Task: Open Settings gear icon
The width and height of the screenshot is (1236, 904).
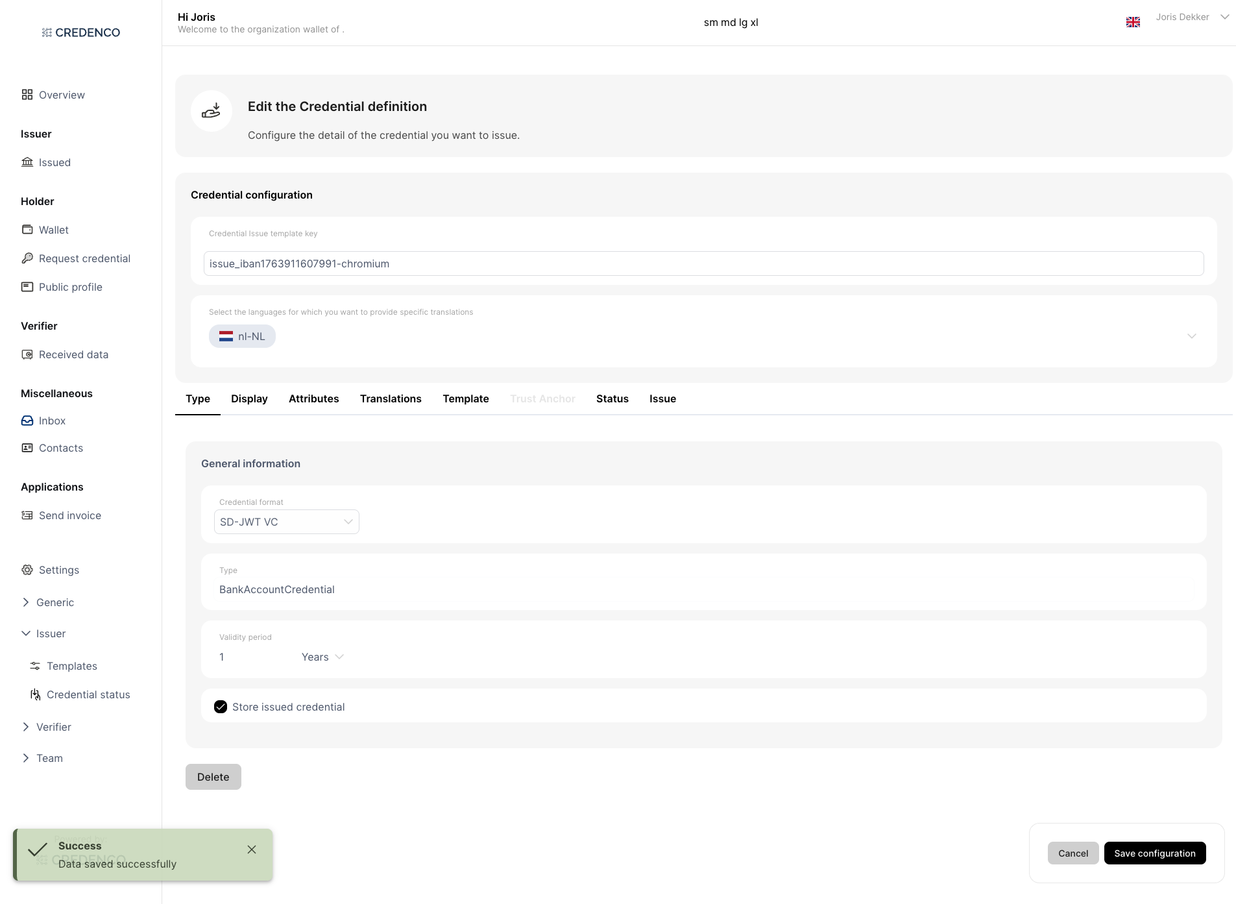Action: click(27, 570)
